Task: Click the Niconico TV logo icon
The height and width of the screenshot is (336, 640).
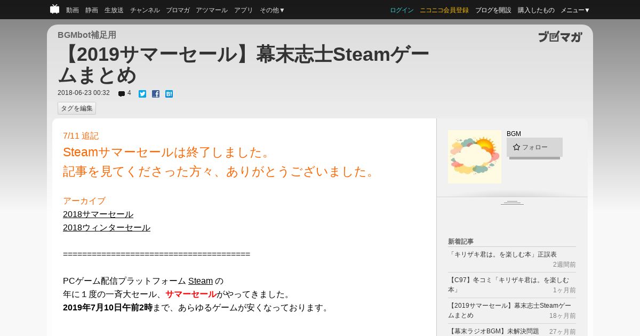Action: pos(54,9)
